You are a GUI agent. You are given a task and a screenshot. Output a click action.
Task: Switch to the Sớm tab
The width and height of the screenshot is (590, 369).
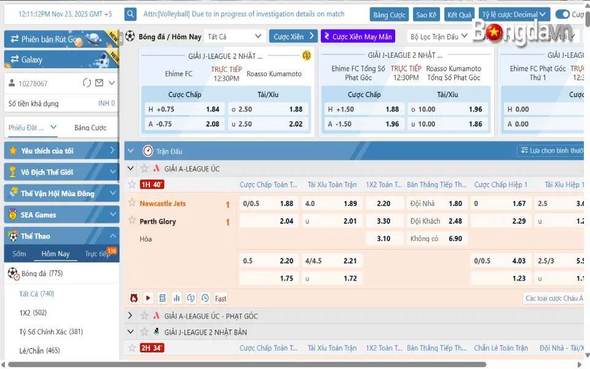pos(19,253)
